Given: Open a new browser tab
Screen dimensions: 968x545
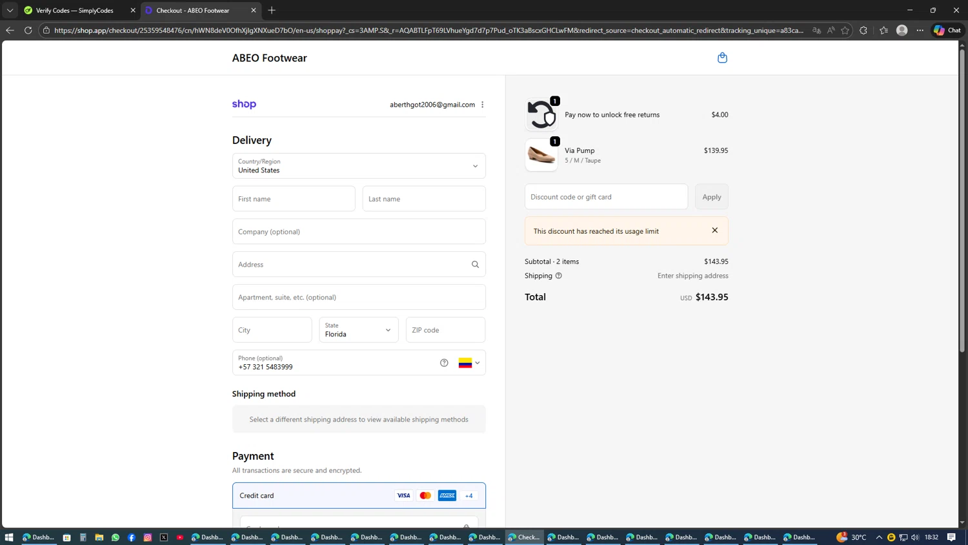Looking at the screenshot, I should click(x=272, y=10).
